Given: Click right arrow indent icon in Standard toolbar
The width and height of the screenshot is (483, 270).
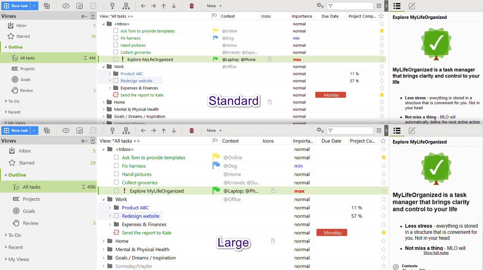Looking at the screenshot, I should coord(153,6).
